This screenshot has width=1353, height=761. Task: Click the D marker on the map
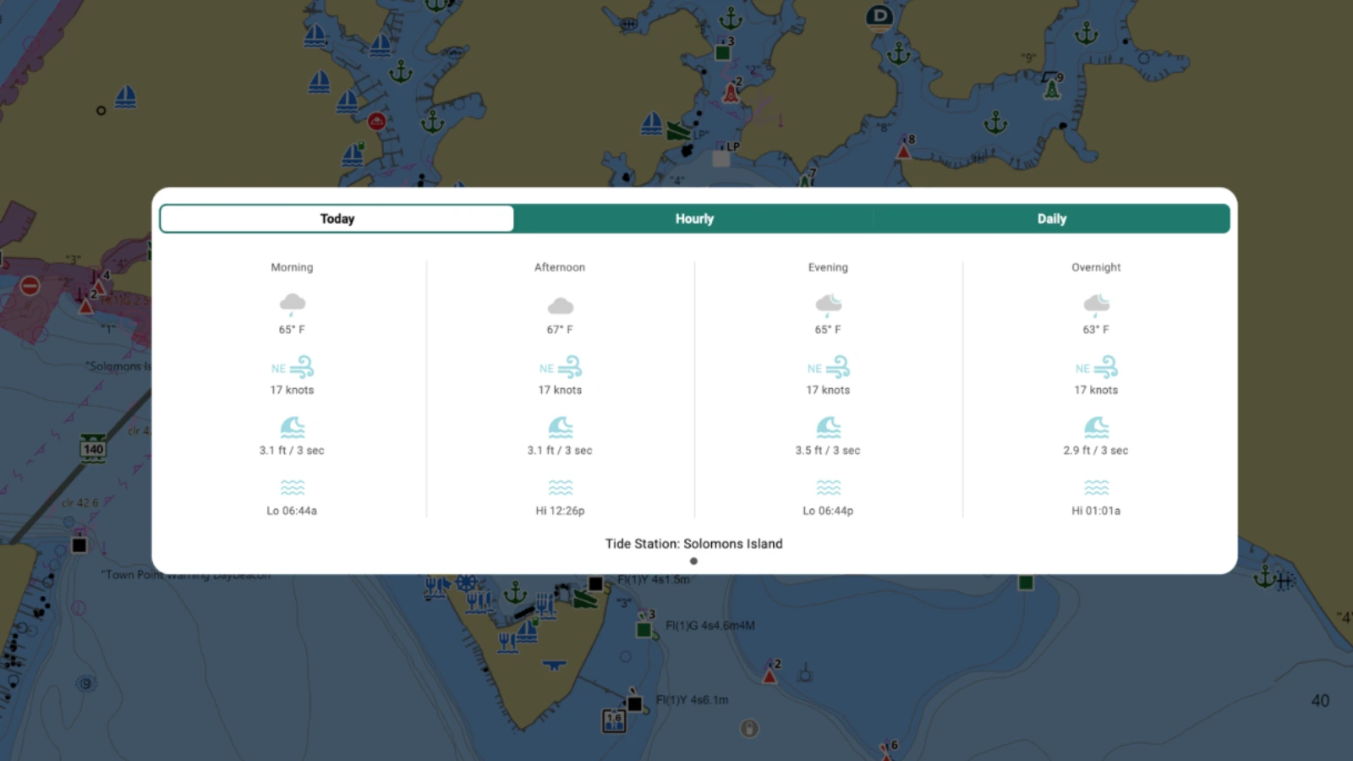coord(880,17)
